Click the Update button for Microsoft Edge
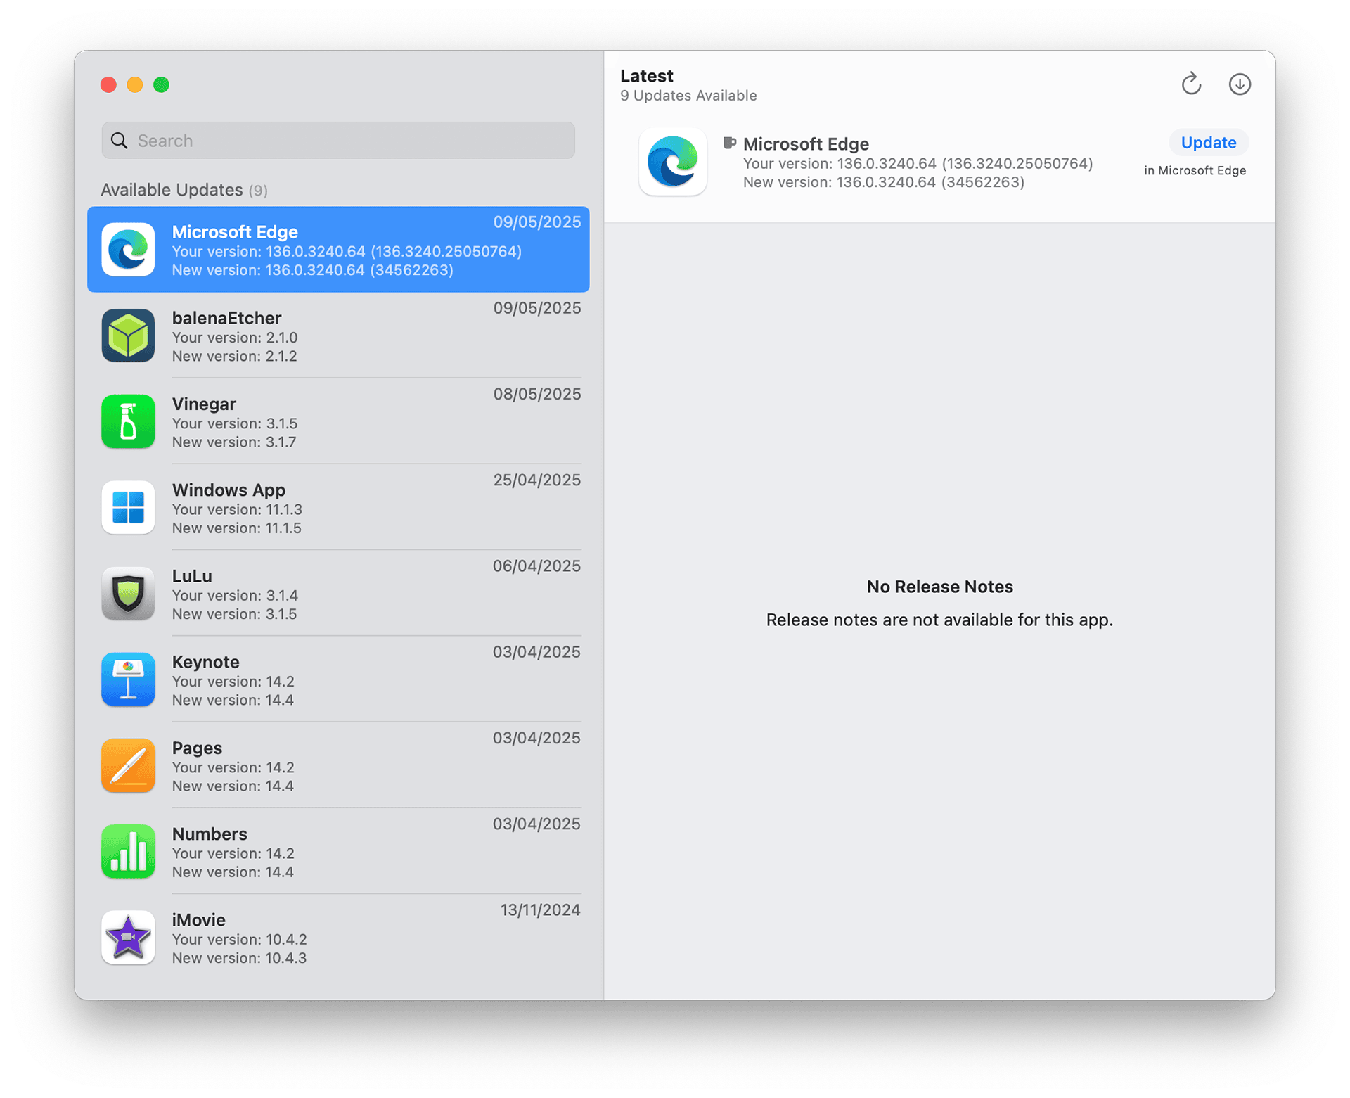 click(1208, 143)
